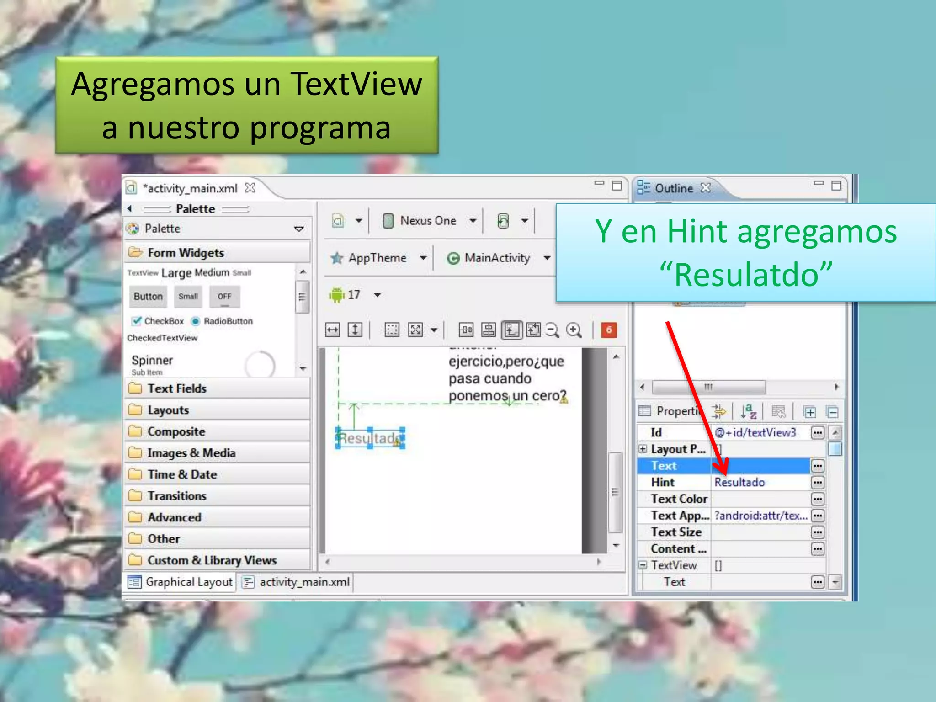Viewport: 936px width, 702px height.
Task: Open the Advanced palette category
Action: click(218, 517)
